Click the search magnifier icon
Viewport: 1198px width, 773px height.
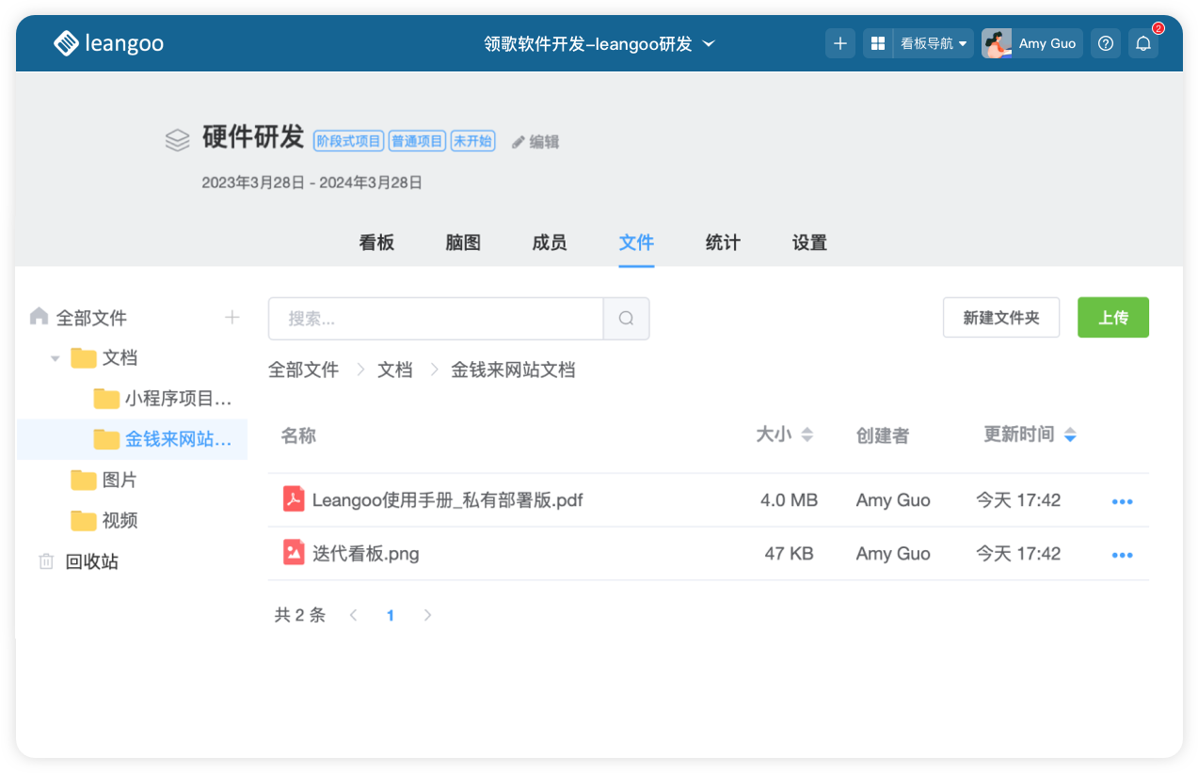point(626,319)
